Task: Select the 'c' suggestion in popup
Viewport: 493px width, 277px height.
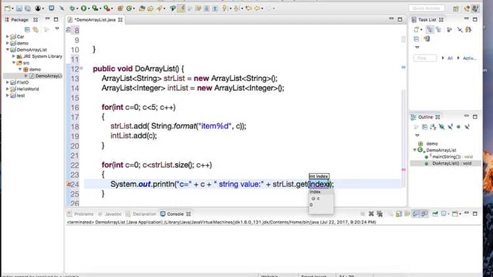Action: 318,198
